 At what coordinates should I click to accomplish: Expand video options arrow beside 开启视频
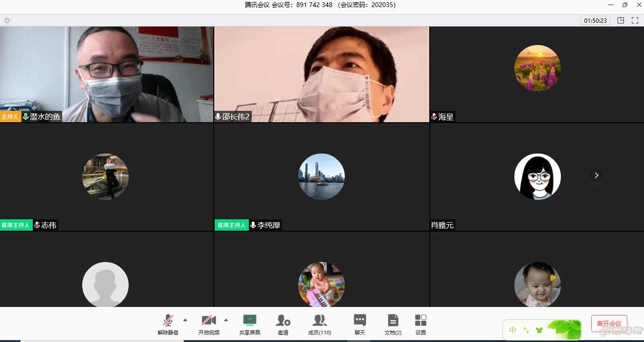[x=226, y=320]
